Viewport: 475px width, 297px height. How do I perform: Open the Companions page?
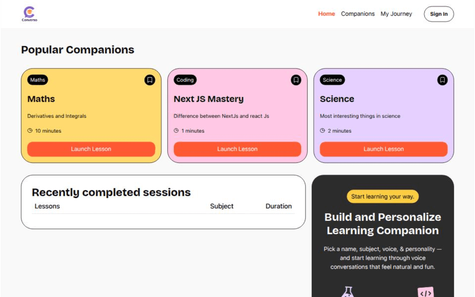click(358, 14)
